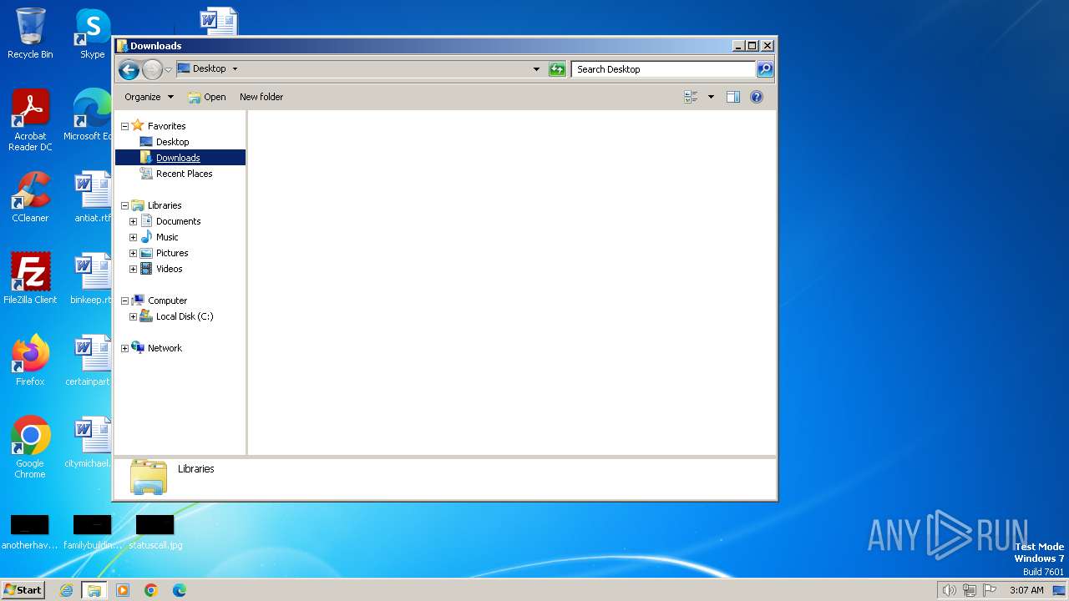The width and height of the screenshot is (1069, 601).
Task: Open the Start menu
Action: 23,590
